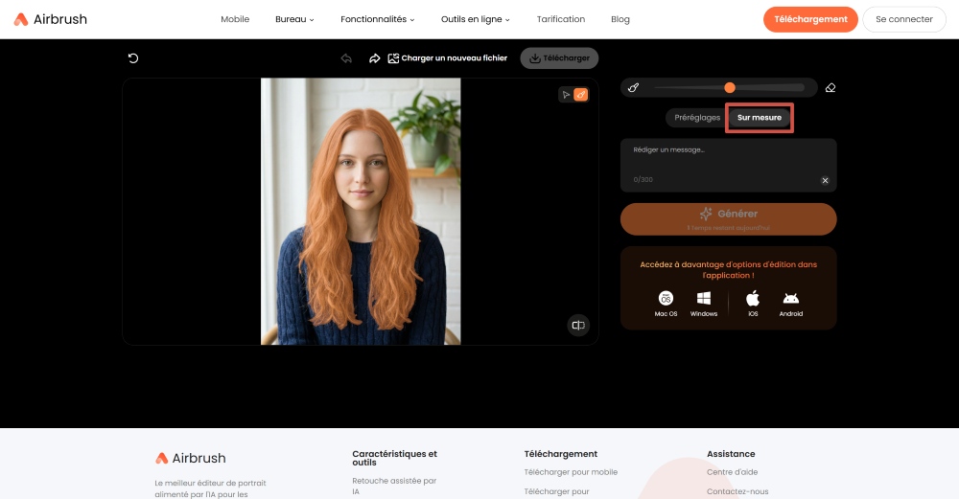Expand the Fonctionnalités dropdown

click(377, 19)
